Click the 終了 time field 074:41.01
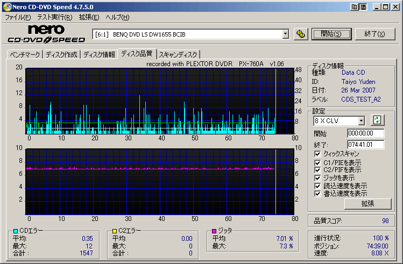Image resolution: width=403 pixels, height=264 pixels. click(365, 145)
